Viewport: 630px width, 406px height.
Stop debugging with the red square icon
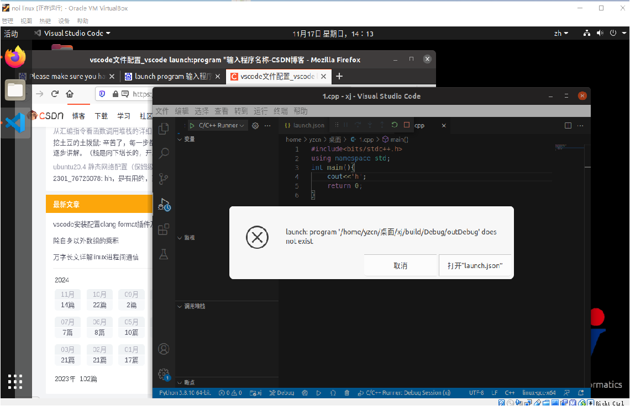tap(407, 125)
